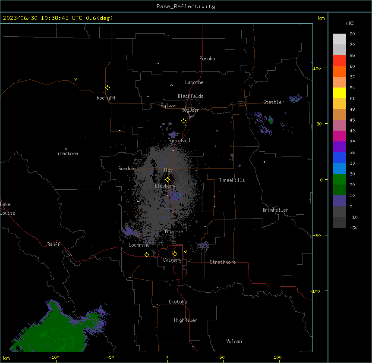Click the RockyMH label
This screenshot has height=363, width=372.
106,98
